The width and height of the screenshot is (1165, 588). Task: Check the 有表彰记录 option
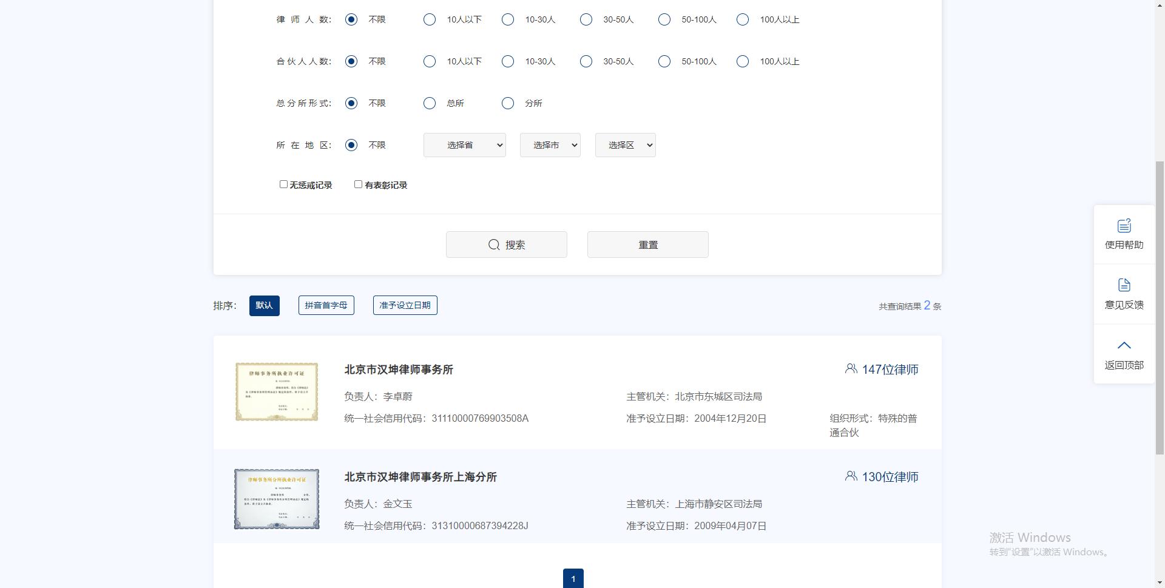pos(357,184)
